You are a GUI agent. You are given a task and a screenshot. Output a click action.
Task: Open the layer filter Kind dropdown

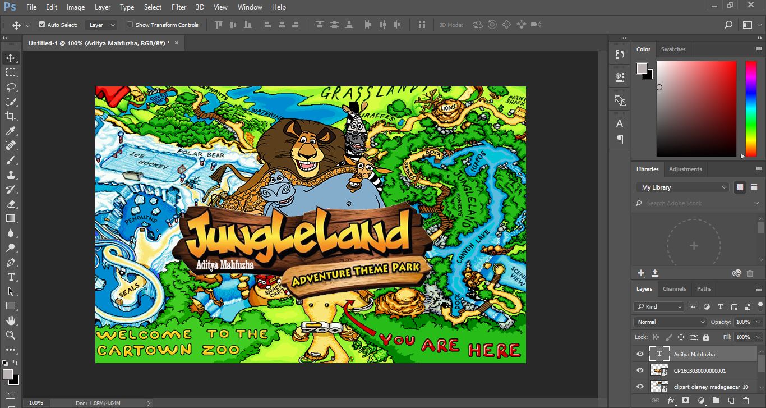tap(659, 306)
